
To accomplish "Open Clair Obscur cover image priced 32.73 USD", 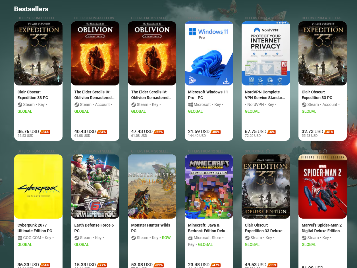I will [323, 53].
